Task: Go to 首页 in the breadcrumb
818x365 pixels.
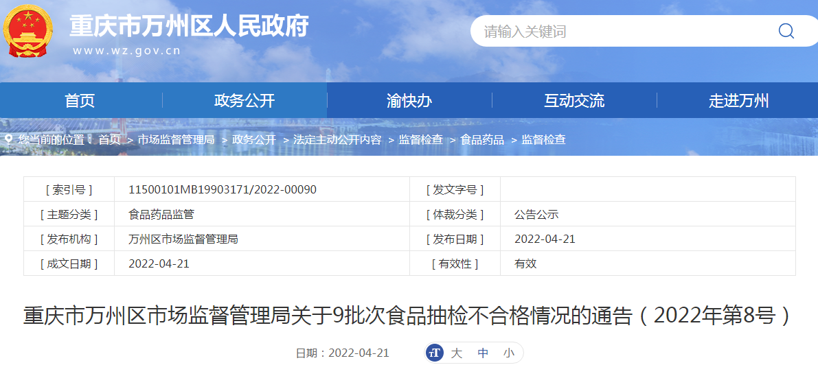Action: coord(109,140)
